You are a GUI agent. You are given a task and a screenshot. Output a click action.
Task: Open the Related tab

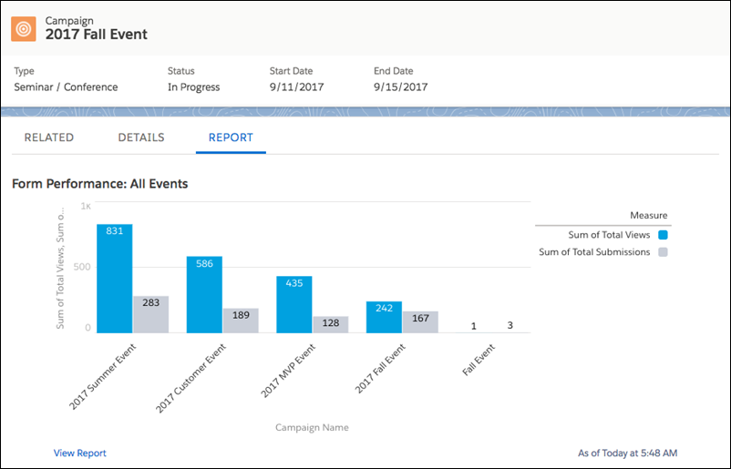pos(49,138)
